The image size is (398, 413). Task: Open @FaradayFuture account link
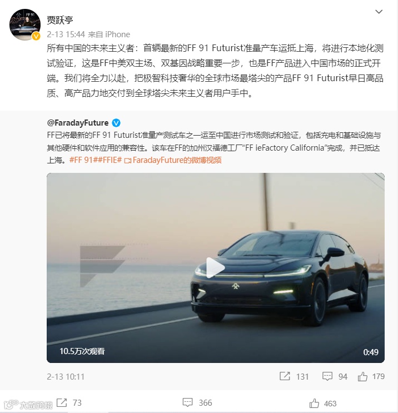tap(78, 123)
